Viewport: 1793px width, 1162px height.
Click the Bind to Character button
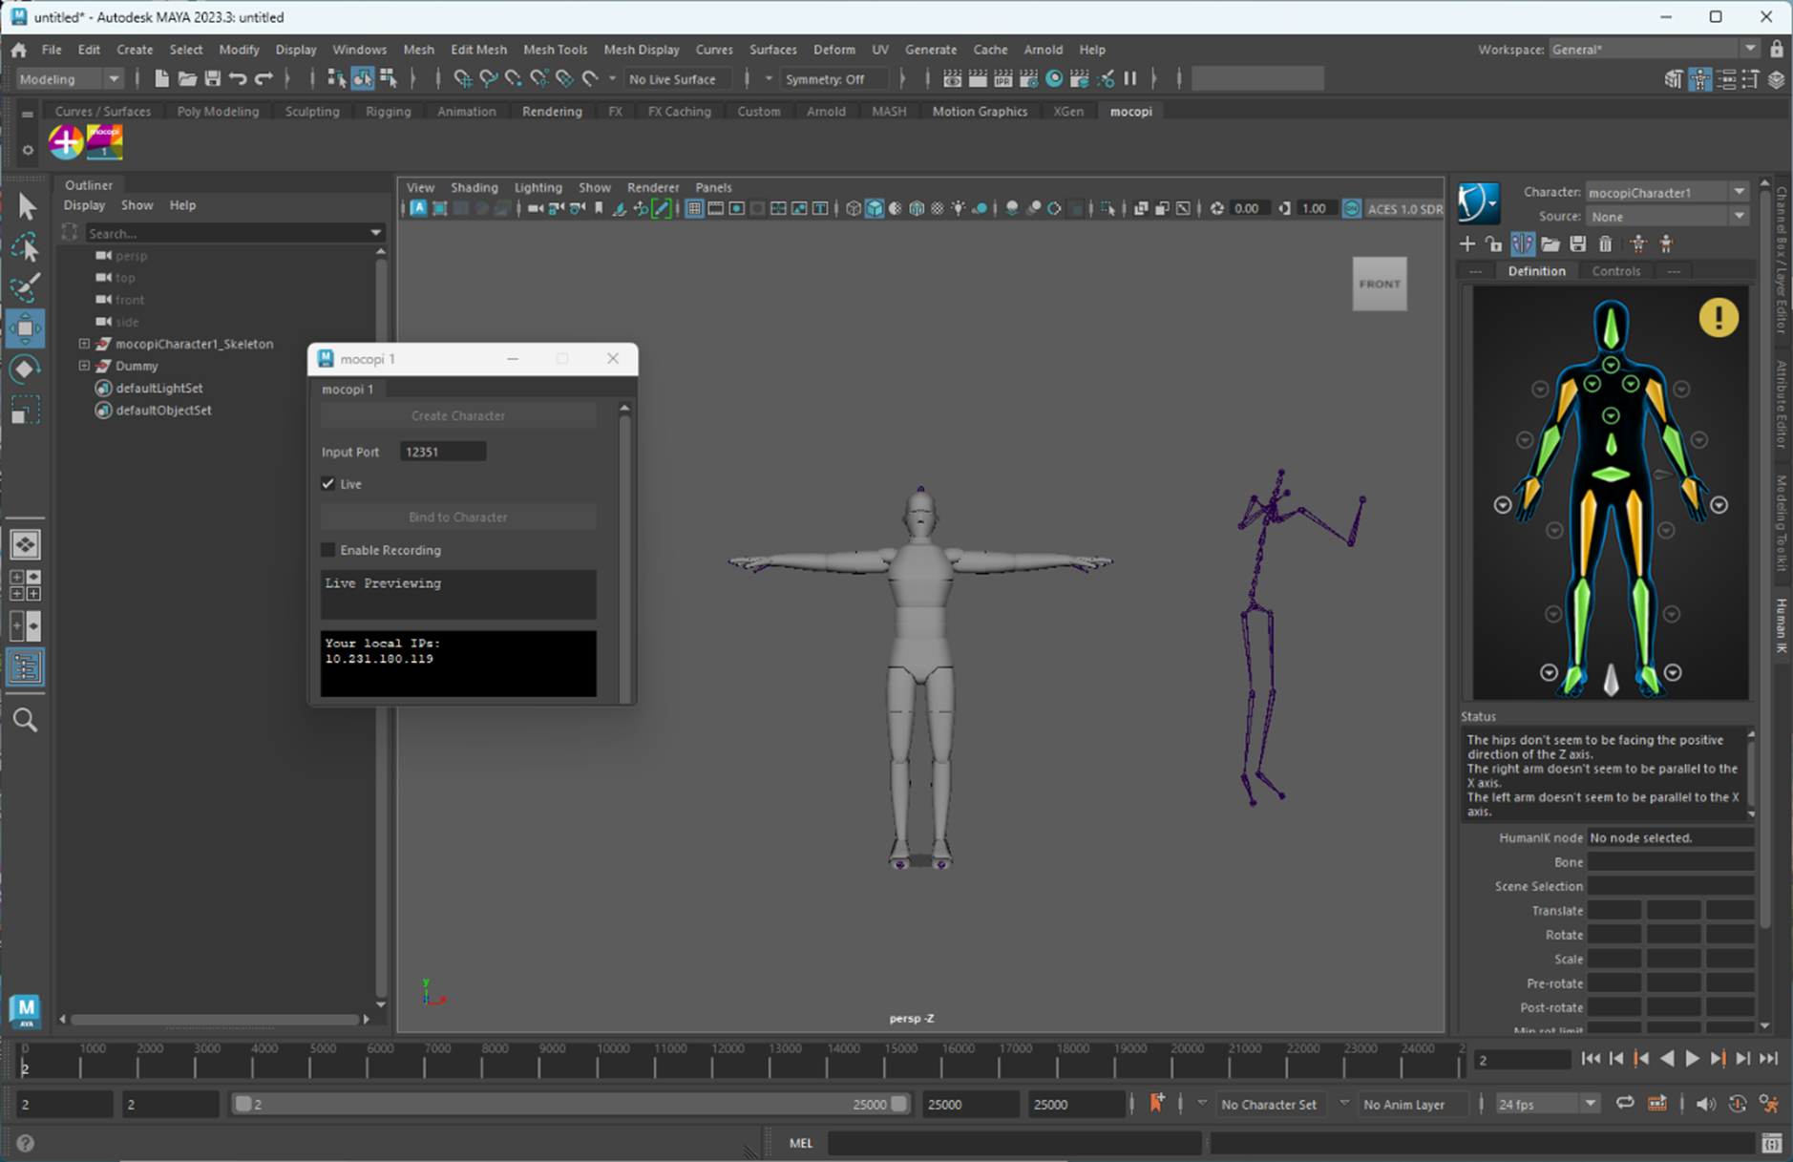(458, 517)
